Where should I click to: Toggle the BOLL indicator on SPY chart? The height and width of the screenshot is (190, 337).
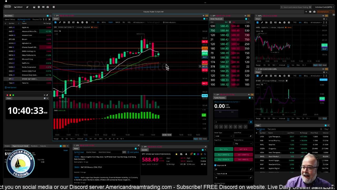104,22
